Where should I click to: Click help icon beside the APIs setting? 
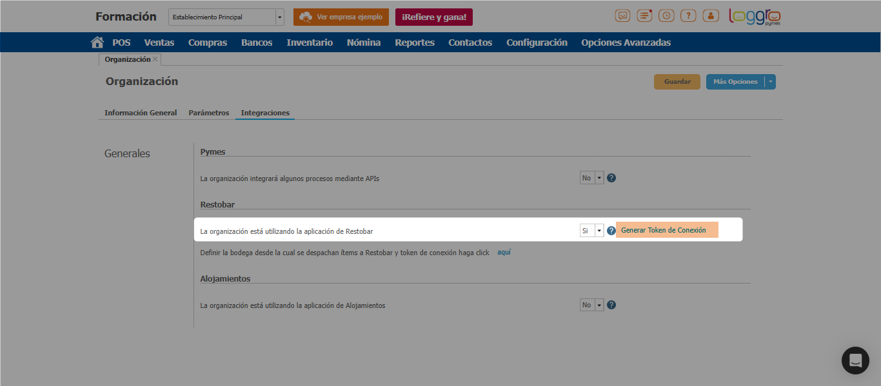click(x=611, y=178)
